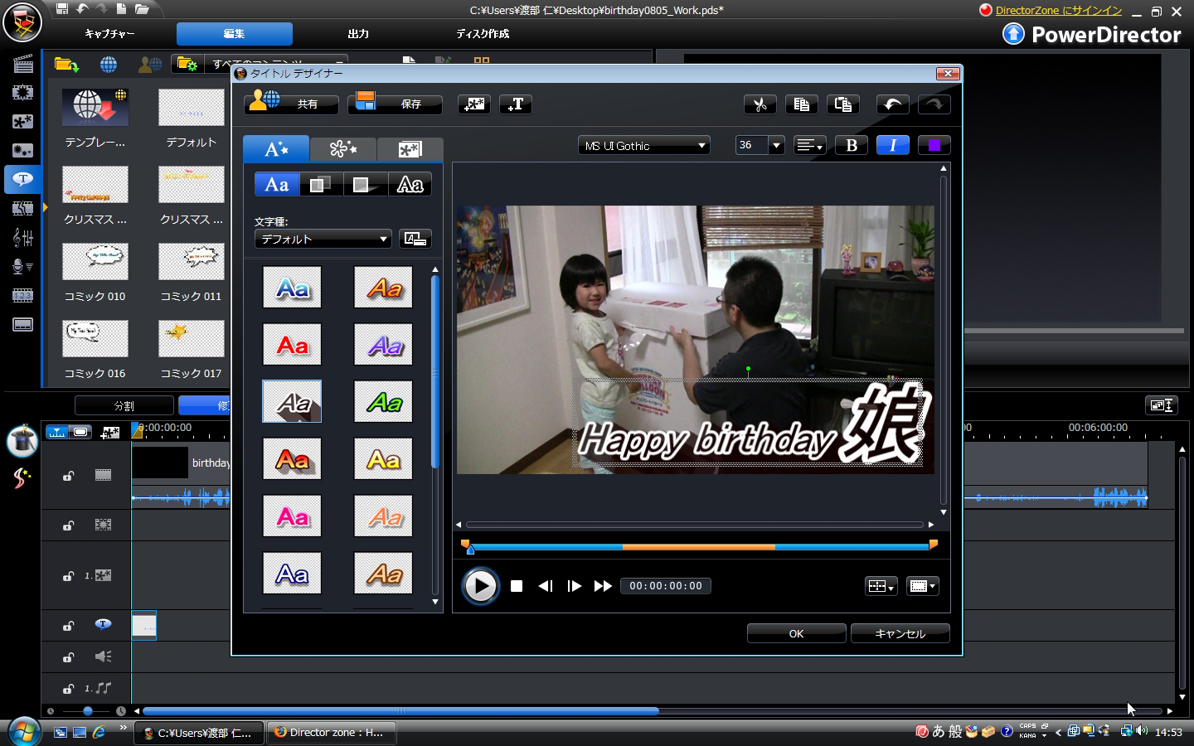Click the previous frame button
This screenshot has height=746, width=1194.
(545, 586)
